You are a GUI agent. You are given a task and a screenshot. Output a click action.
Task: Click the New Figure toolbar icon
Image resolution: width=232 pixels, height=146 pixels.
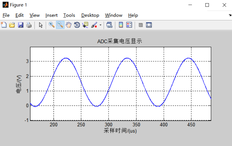coord(4,25)
